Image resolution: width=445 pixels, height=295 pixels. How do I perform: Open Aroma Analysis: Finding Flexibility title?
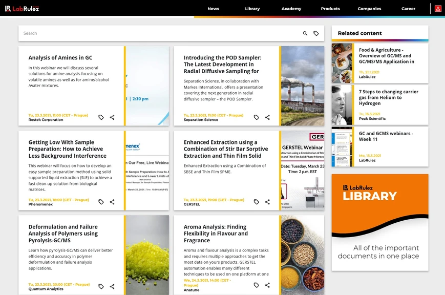coord(216,234)
